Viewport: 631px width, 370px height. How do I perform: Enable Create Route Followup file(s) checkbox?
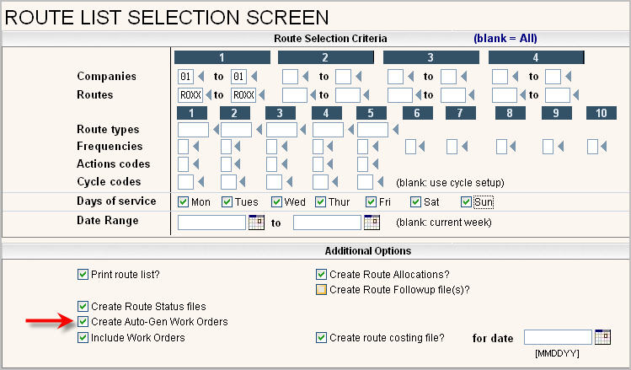point(321,289)
